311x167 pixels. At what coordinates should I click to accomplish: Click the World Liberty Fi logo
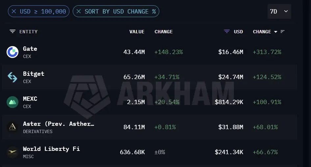[13, 152]
